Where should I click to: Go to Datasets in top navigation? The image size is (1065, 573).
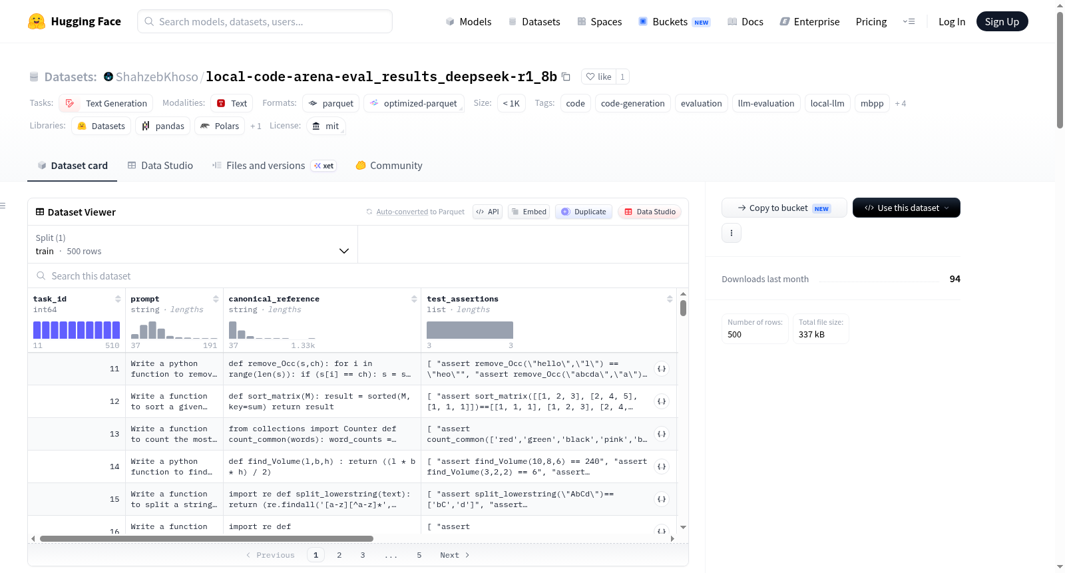534,21
